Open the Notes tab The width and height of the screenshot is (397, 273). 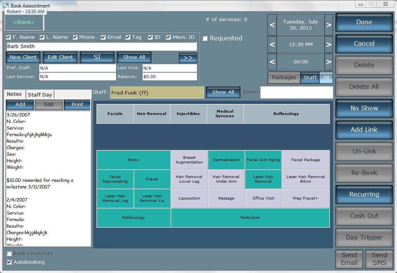pyautogui.click(x=14, y=94)
